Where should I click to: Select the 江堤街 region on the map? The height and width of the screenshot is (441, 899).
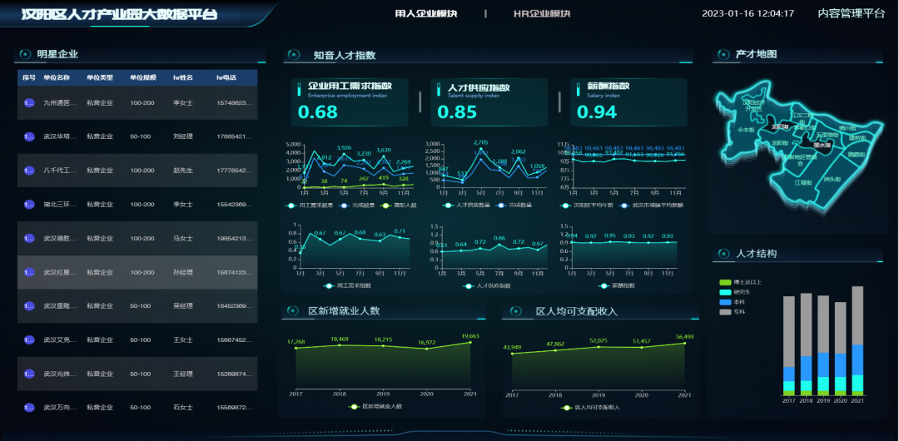802,182
